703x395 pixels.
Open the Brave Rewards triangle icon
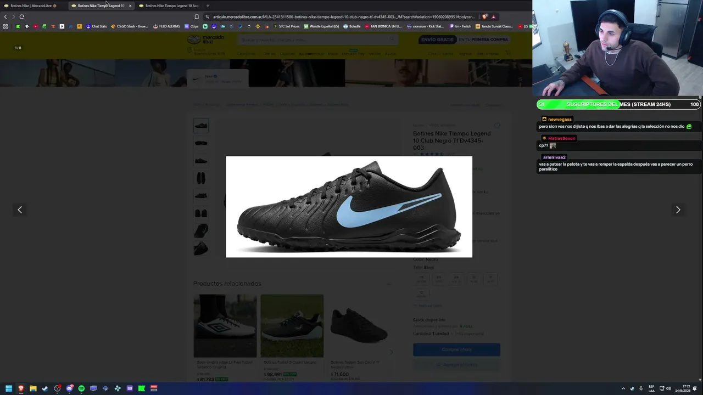(493, 16)
